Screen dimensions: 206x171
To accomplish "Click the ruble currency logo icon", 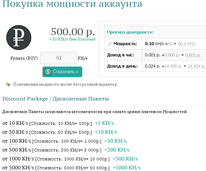I will (19, 38).
